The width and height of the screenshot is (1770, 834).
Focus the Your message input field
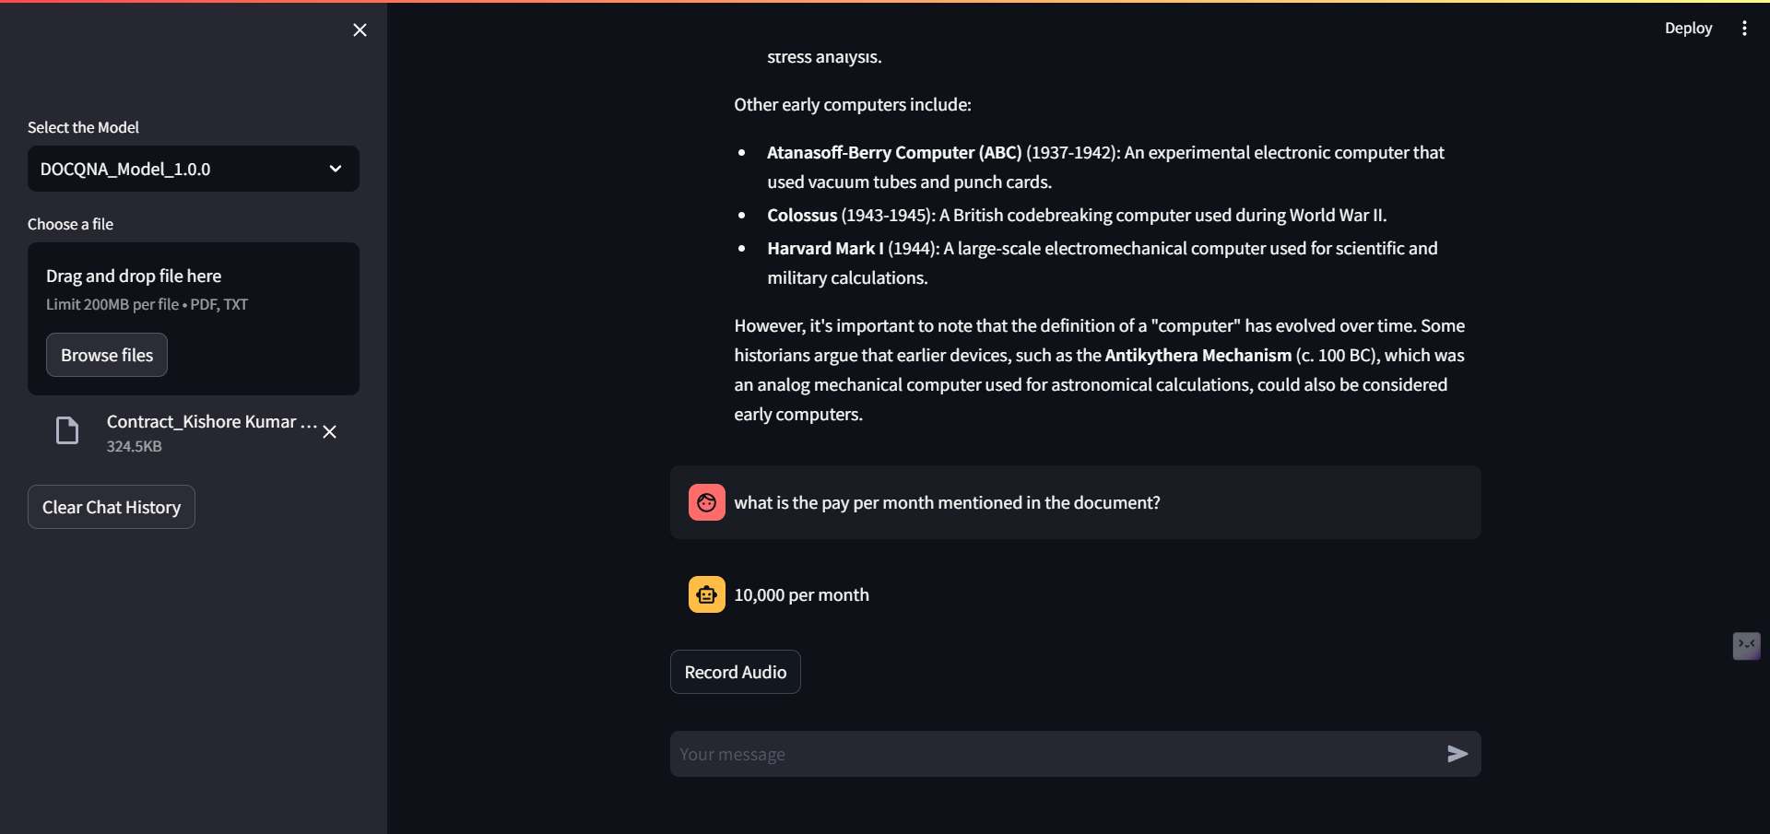1051,754
